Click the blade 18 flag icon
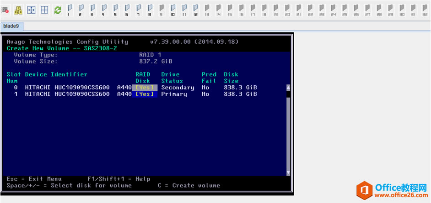431x203 pixels. click(264, 10)
